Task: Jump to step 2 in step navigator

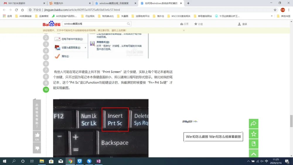Action: tap(46, 38)
